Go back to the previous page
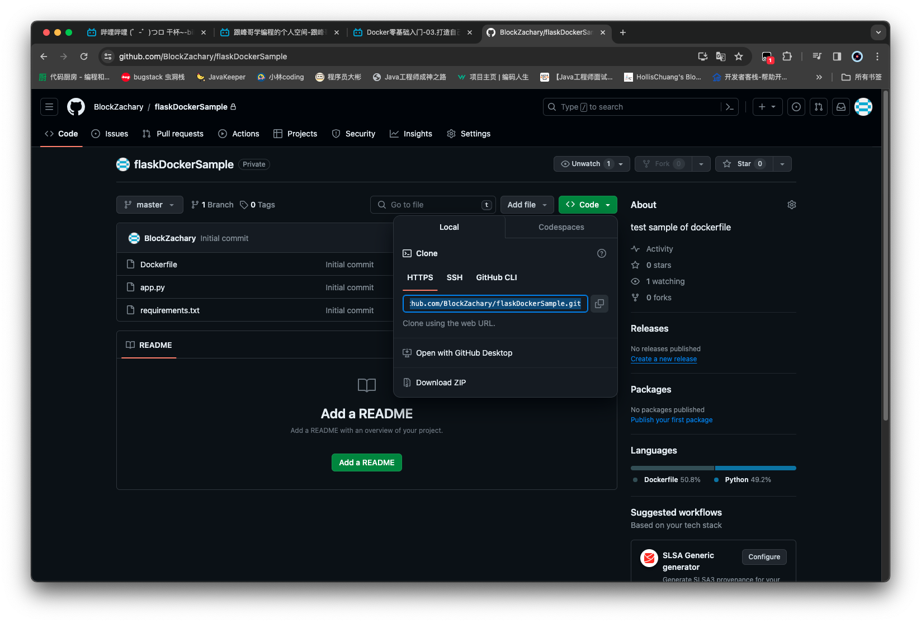The height and width of the screenshot is (623, 921). click(x=44, y=56)
